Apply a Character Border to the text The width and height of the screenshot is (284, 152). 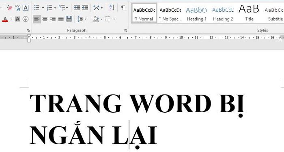point(26,8)
